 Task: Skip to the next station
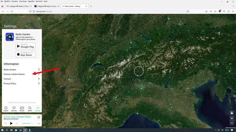click(17, 123)
